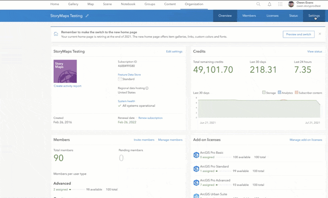The height and width of the screenshot is (198, 328).
Task: Open the Gallery menu item
Action: coord(73,4)
